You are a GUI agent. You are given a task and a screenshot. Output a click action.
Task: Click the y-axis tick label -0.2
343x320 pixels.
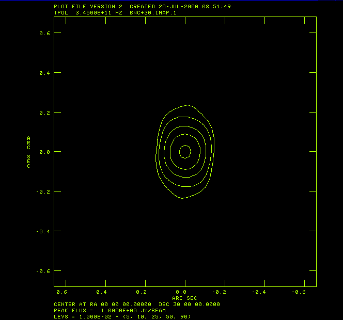pos(43,191)
